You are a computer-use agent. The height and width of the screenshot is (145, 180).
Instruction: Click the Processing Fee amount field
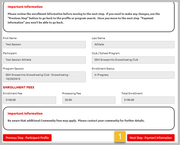coord(89,100)
